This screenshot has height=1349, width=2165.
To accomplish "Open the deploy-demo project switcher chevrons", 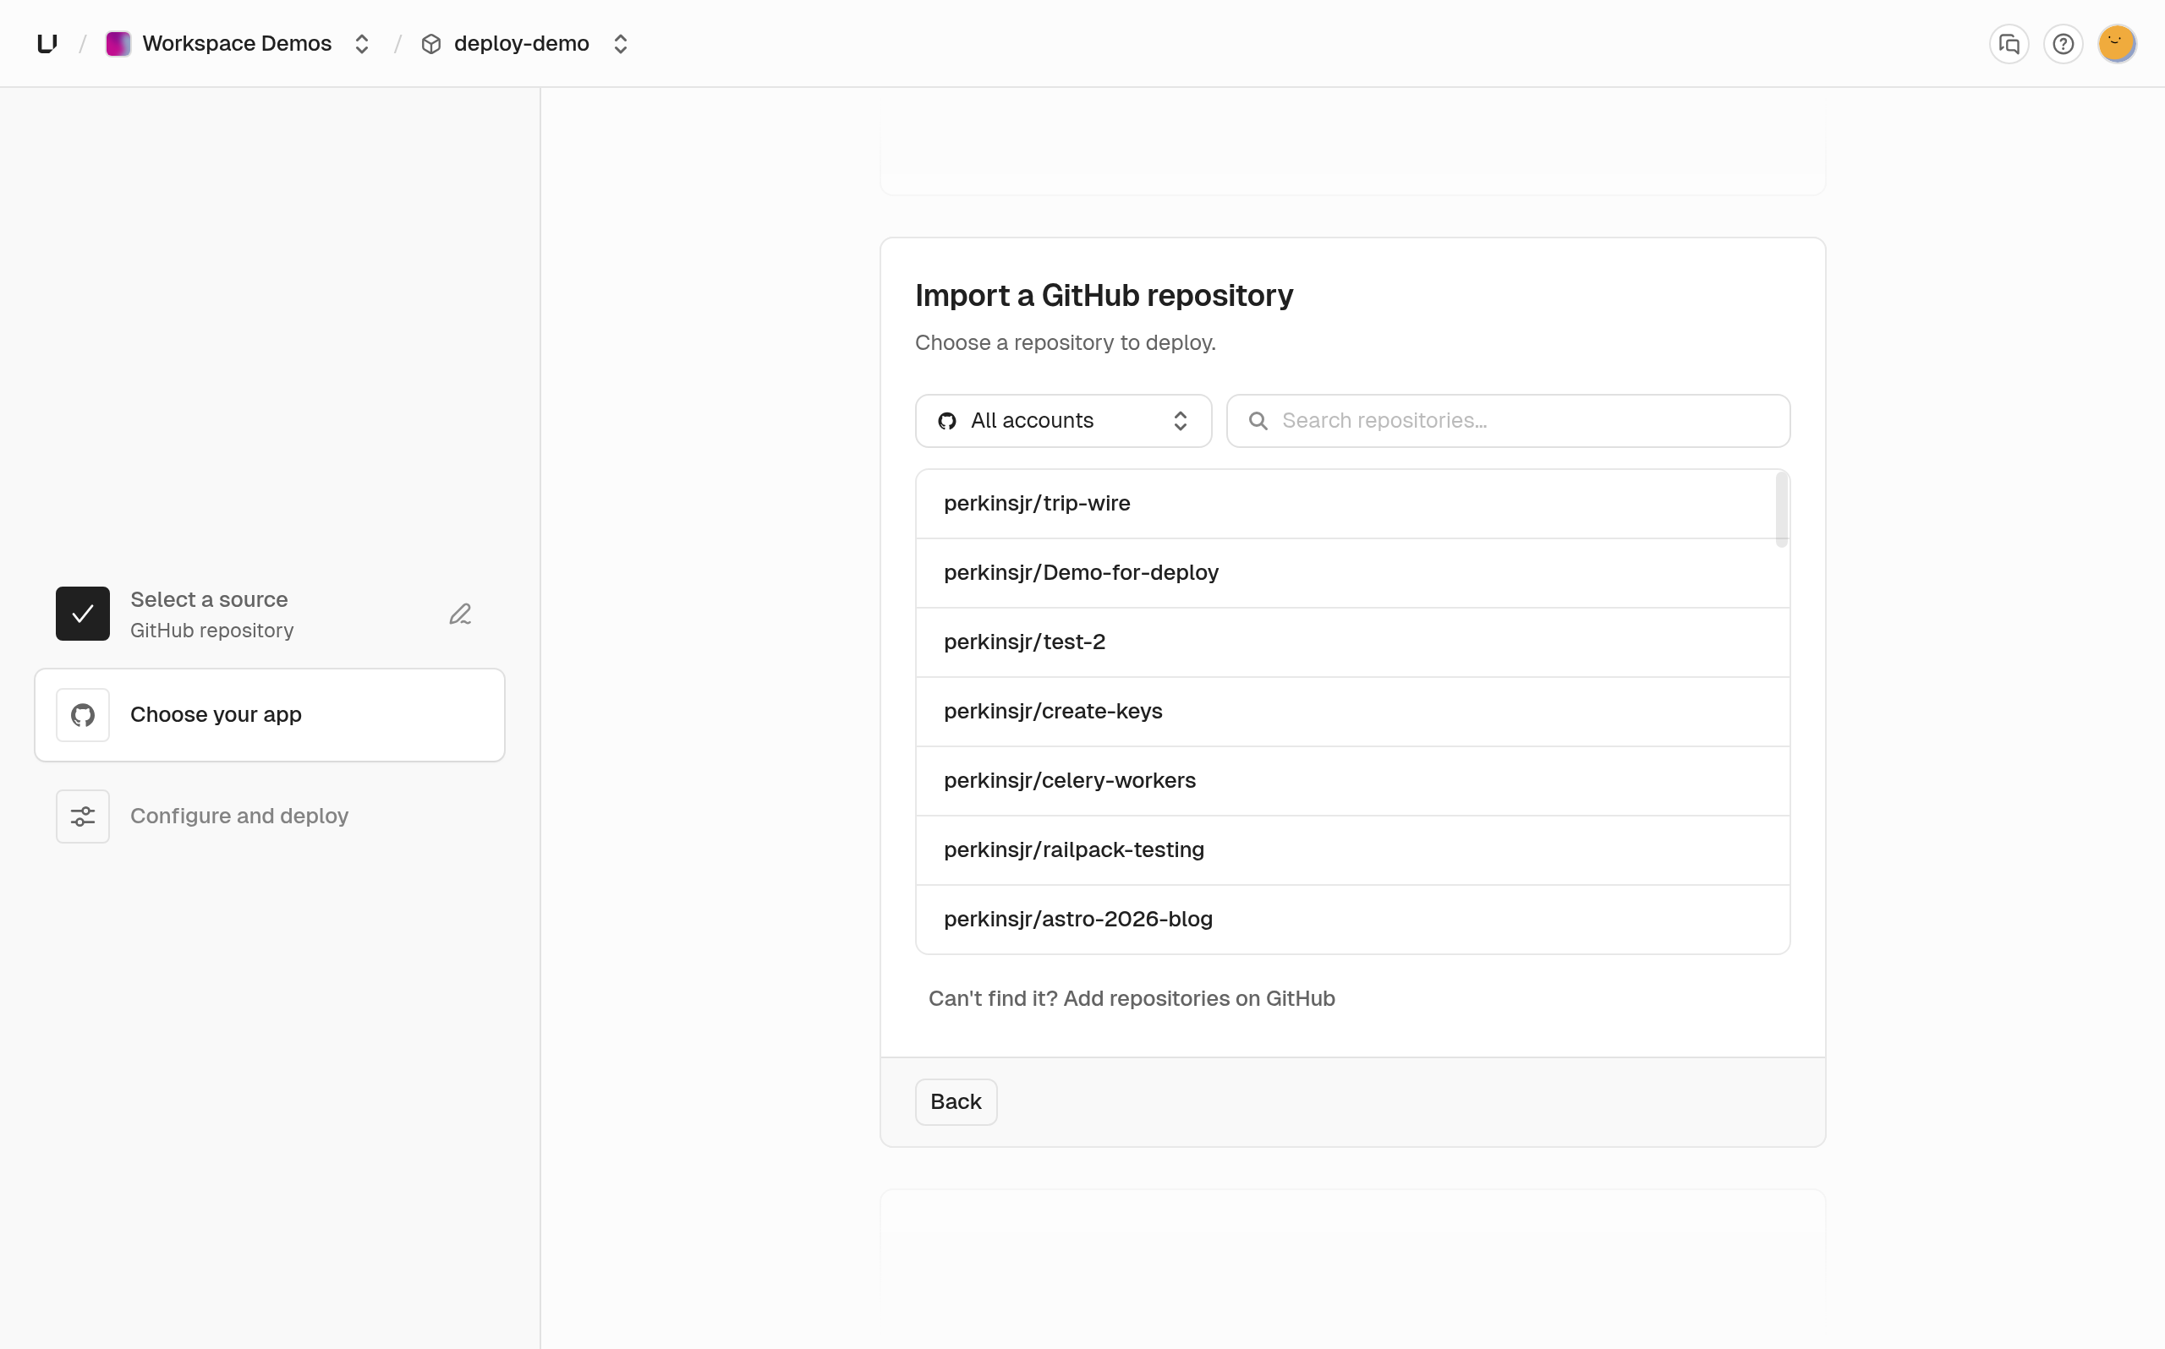I will tap(620, 44).
